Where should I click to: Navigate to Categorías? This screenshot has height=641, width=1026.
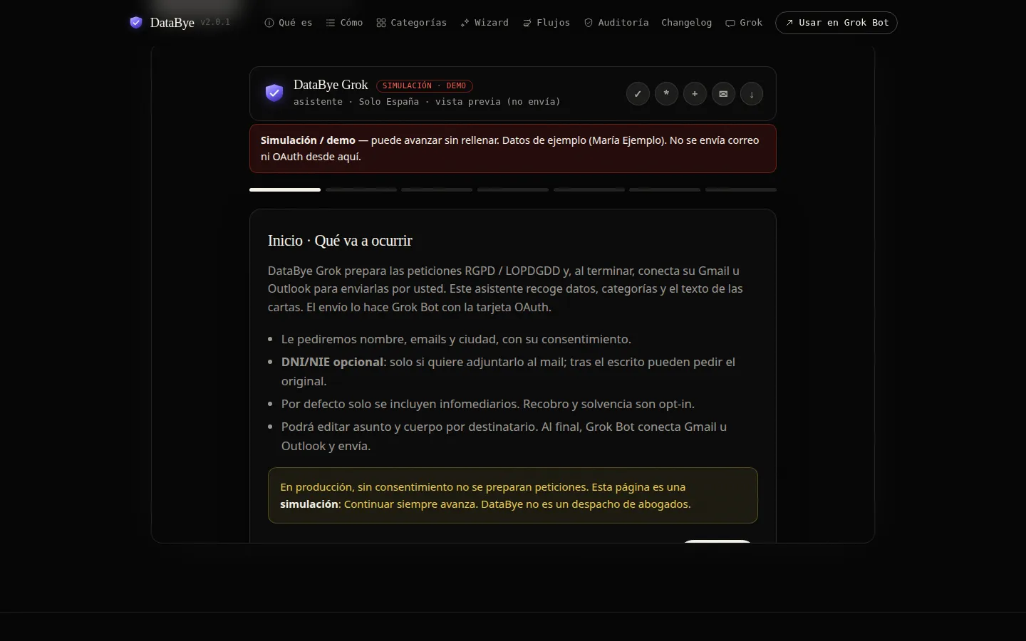(x=412, y=23)
